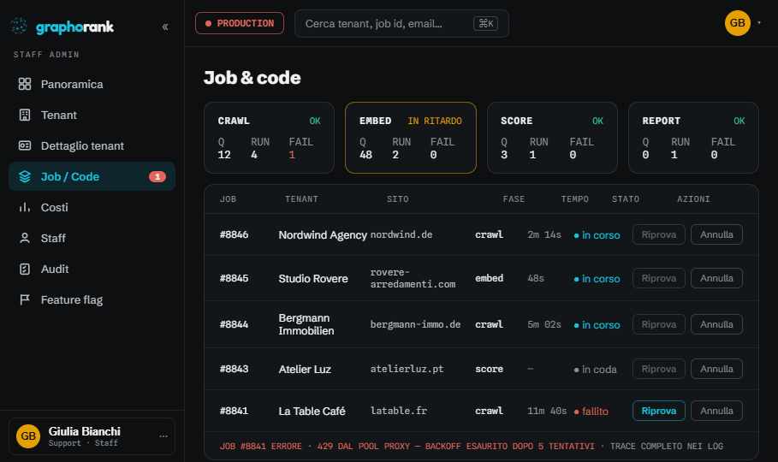Click the Panoramica grid icon
The height and width of the screenshot is (462, 778).
click(x=25, y=84)
